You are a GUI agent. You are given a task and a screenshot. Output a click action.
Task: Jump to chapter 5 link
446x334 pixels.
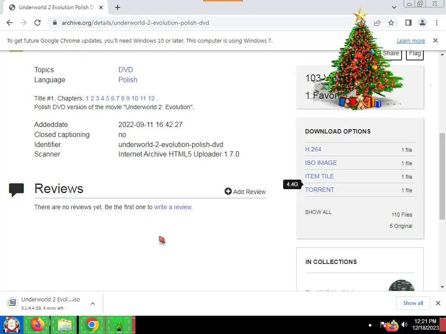coord(108,98)
